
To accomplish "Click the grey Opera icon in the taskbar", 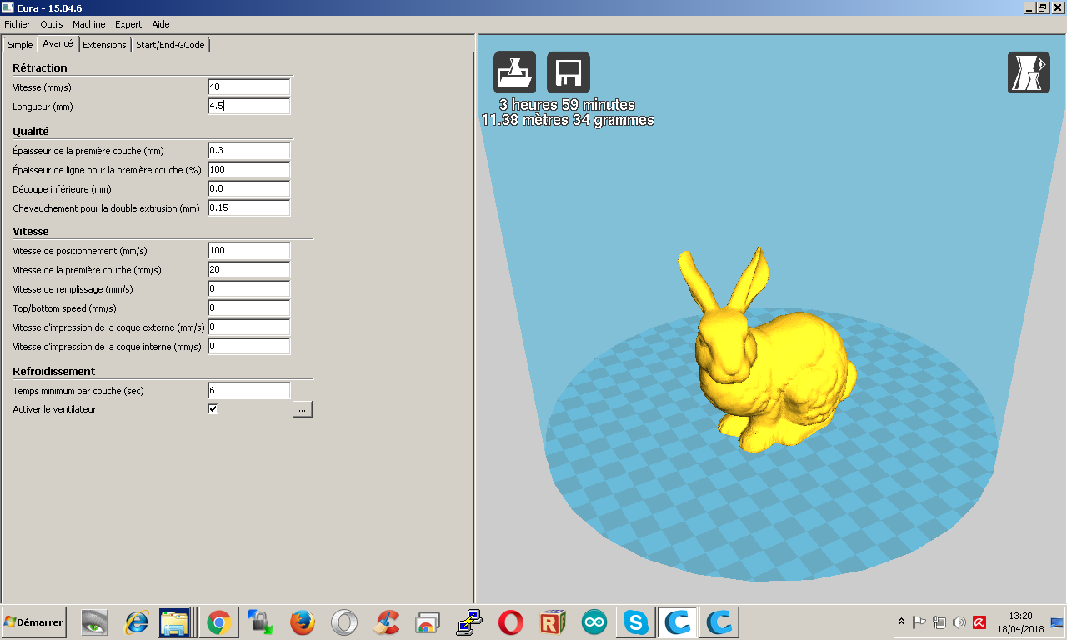I will pos(344,622).
